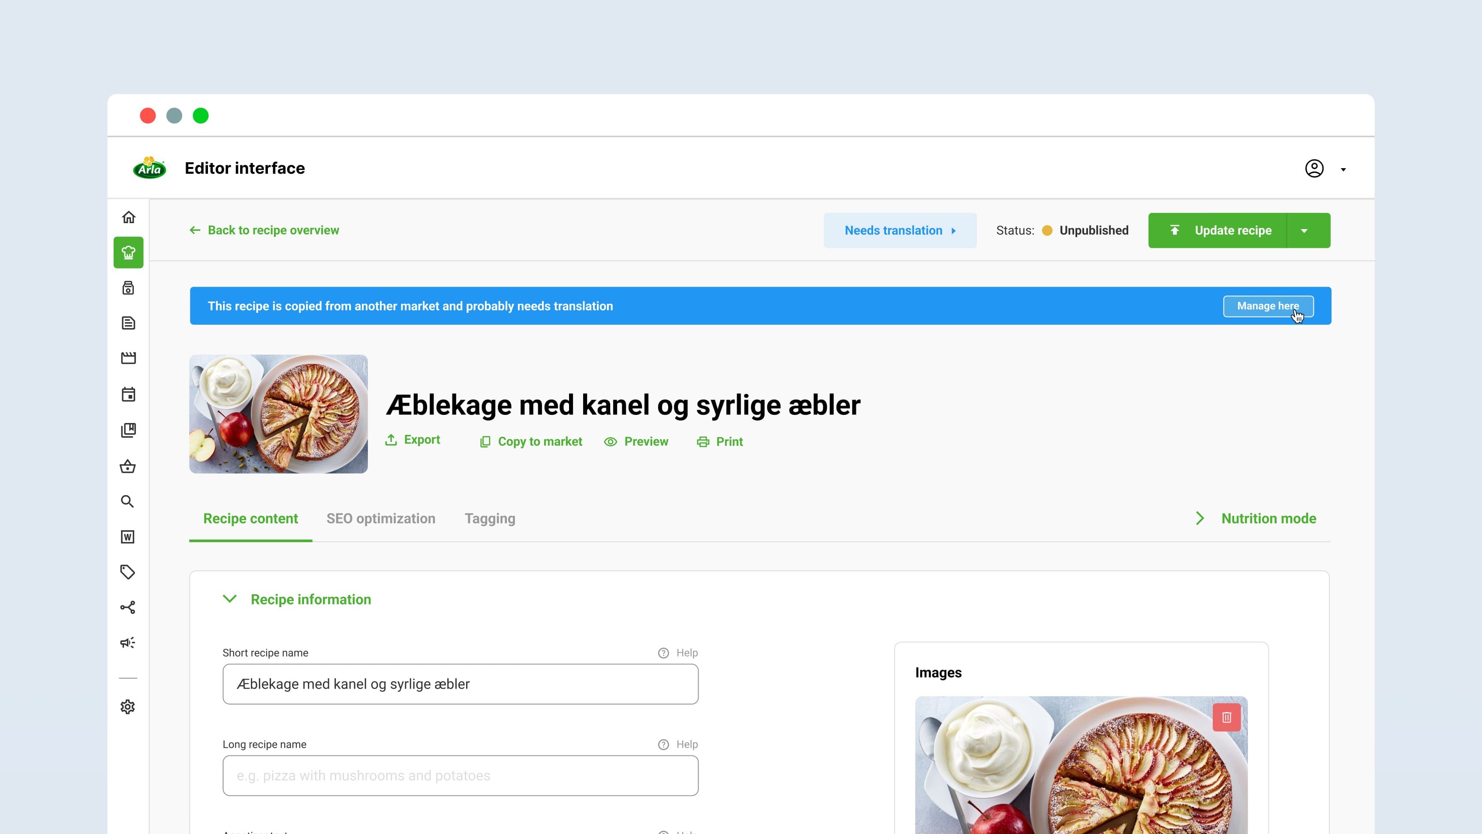
Task: Click the video clapperboard sidebar icon
Action: click(128, 358)
